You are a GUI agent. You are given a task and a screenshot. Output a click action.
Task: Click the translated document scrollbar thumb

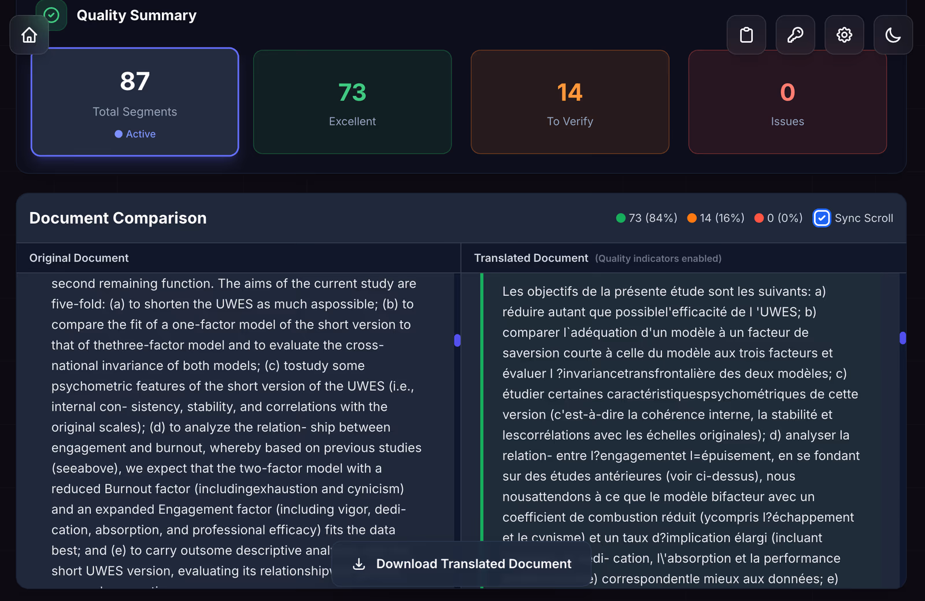click(903, 338)
